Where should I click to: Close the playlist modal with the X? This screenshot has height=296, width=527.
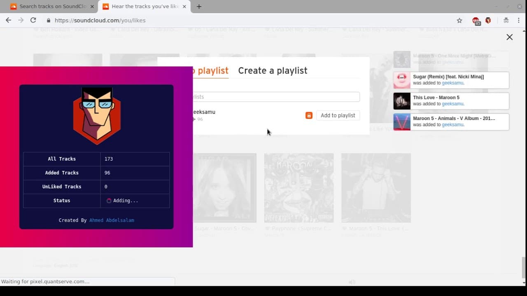(x=509, y=37)
